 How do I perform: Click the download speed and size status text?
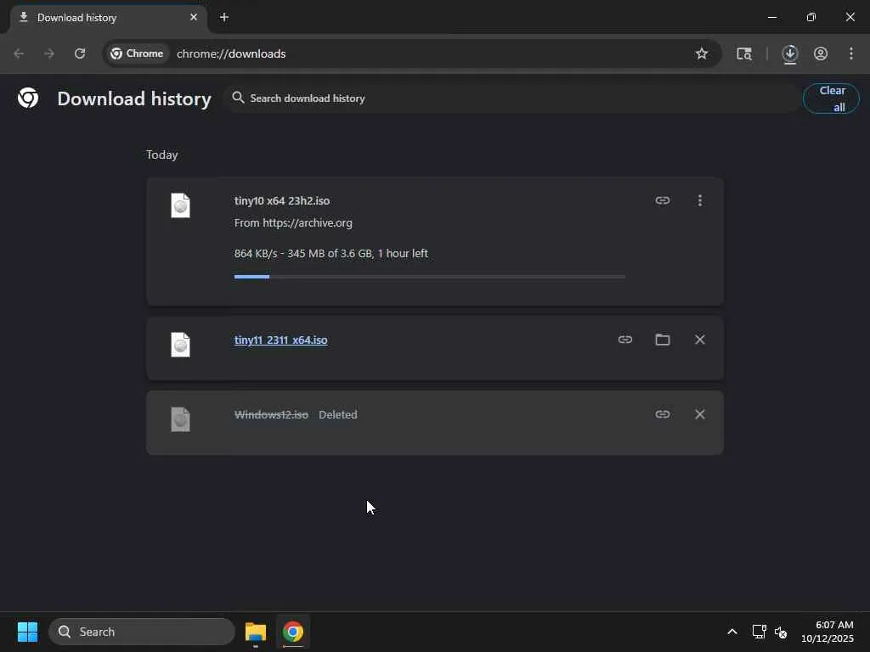330,253
